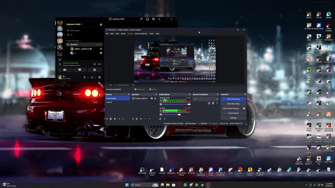
Task: Select the hide all scene
Action: 118,102
